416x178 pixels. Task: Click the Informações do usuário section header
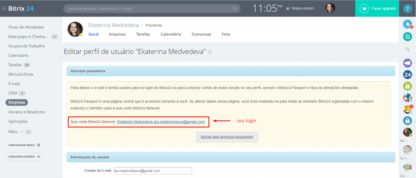tap(231, 157)
